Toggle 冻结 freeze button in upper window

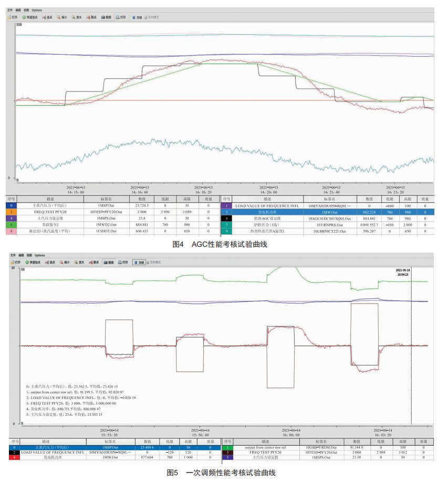136,17
